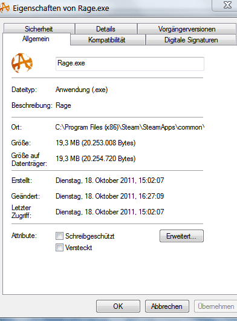Select the Allgemein tab

(x=36, y=39)
